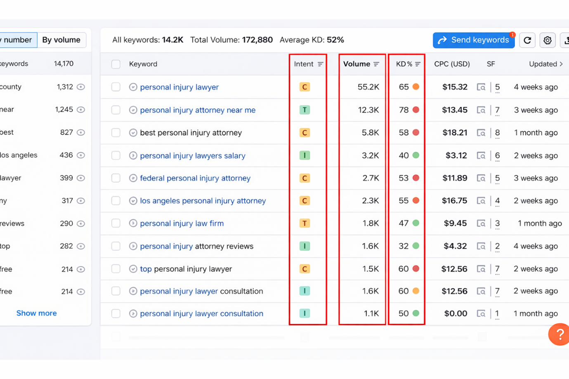Click the I intent badge for personal injury lawyers salary
The height and width of the screenshot is (379, 569).
305,155
